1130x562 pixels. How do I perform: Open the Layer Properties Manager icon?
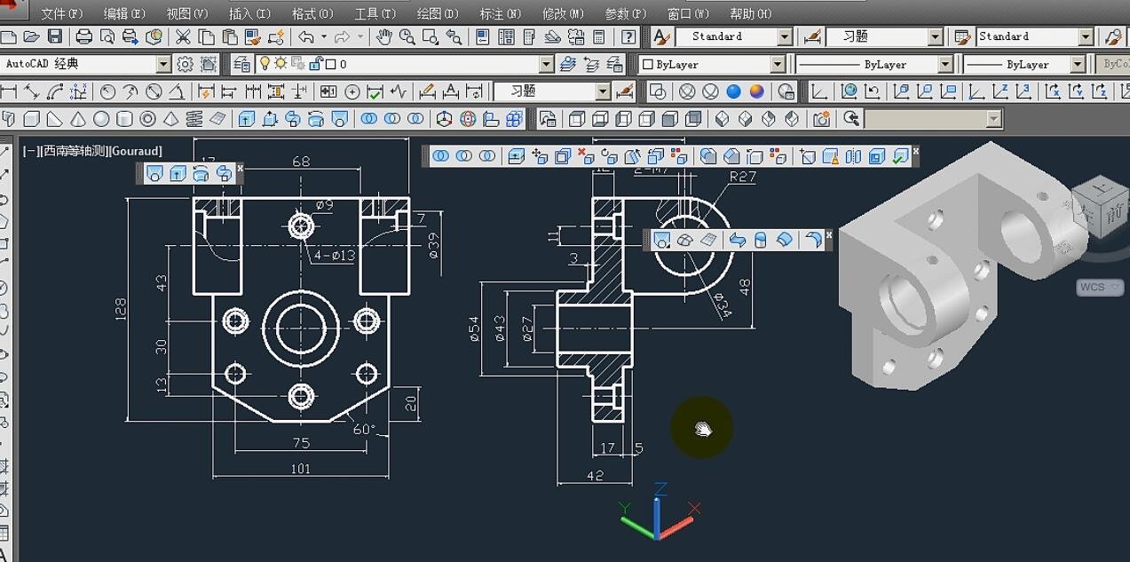point(241,64)
